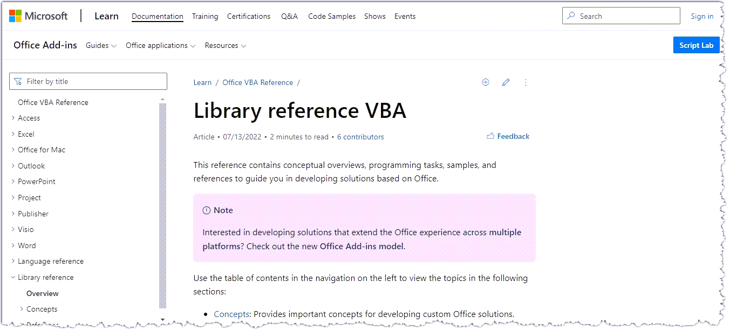730x331 pixels.
Task: Go to the Code Samples menu item
Action: (x=332, y=16)
